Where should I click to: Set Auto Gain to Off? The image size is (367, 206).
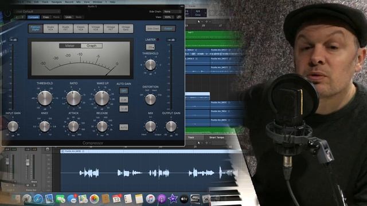click(x=124, y=90)
